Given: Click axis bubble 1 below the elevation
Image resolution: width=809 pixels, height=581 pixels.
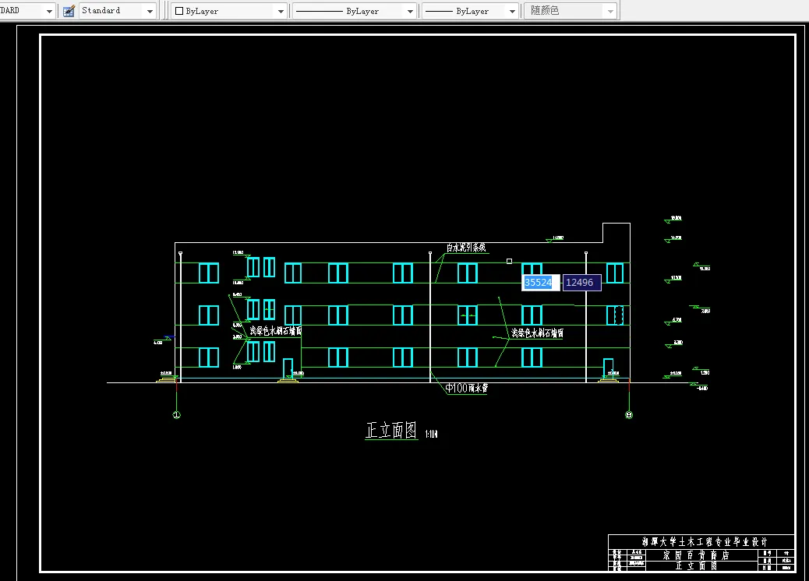Looking at the screenshot, I should click(x=176, y=415).
